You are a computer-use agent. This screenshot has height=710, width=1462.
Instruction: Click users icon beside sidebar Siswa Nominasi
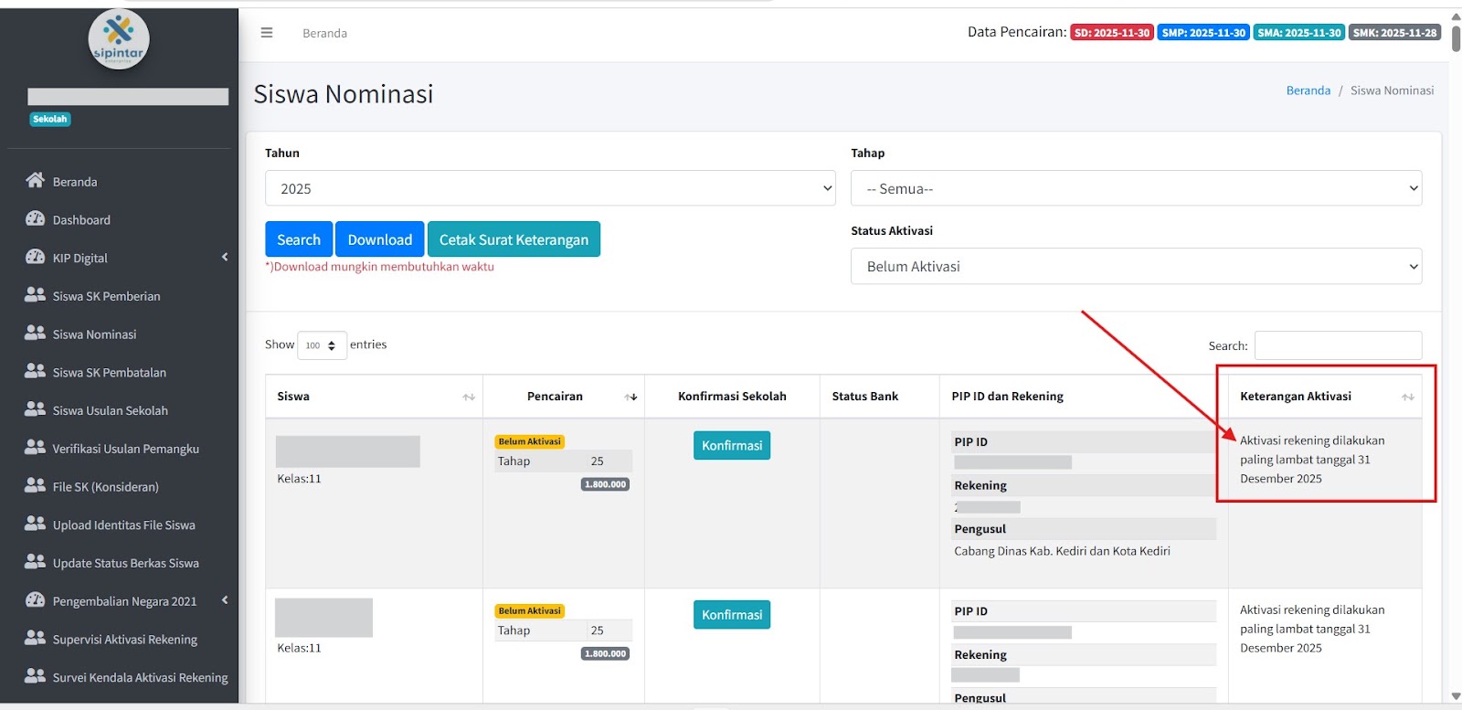(x=35, y=333)
